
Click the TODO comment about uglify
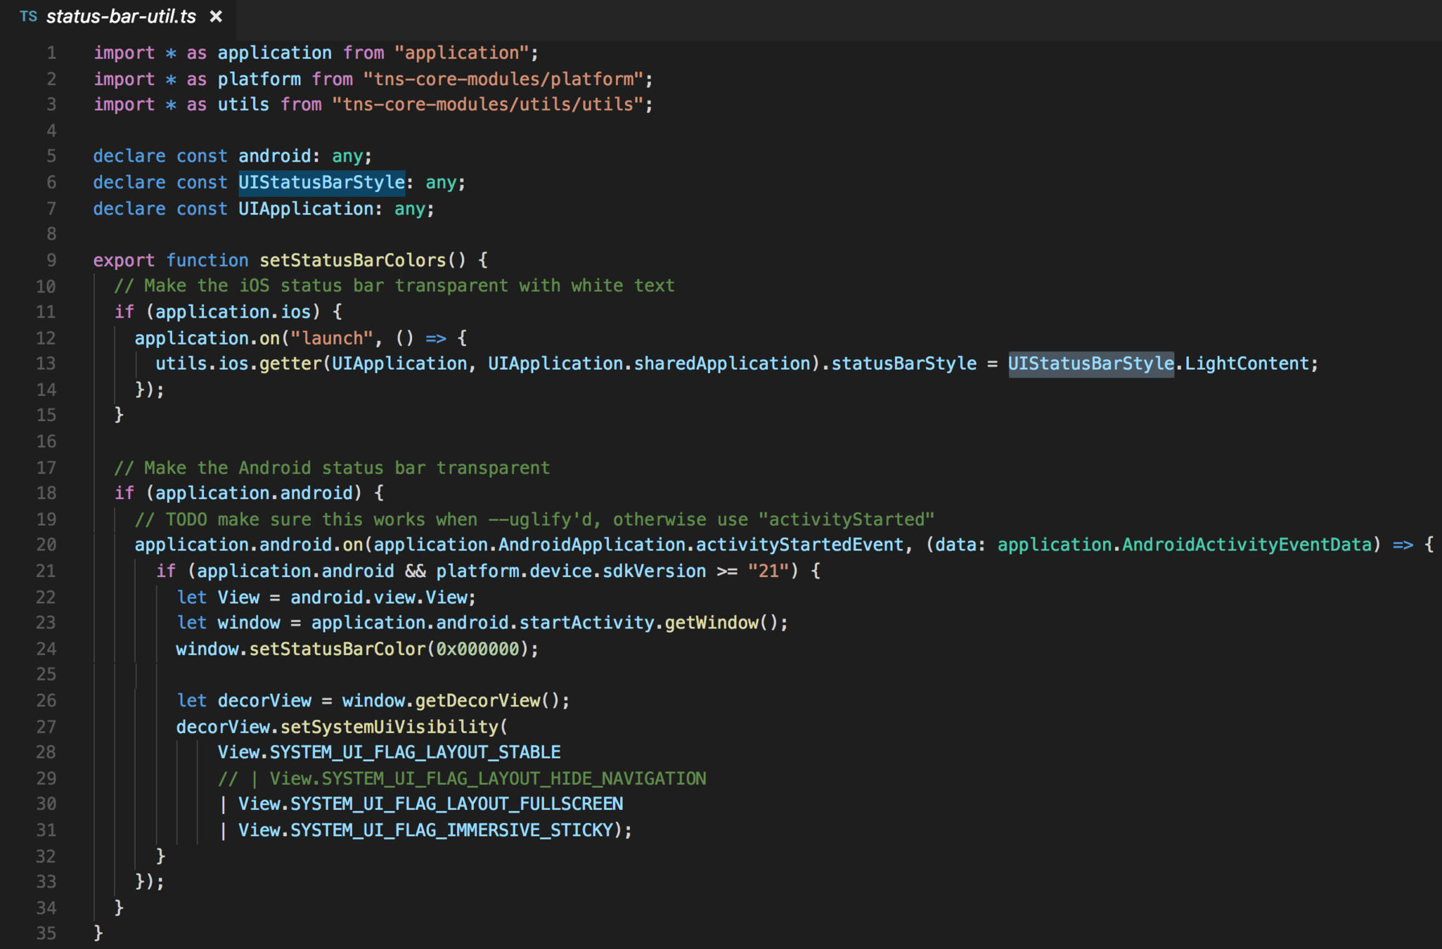coord(534,519)
